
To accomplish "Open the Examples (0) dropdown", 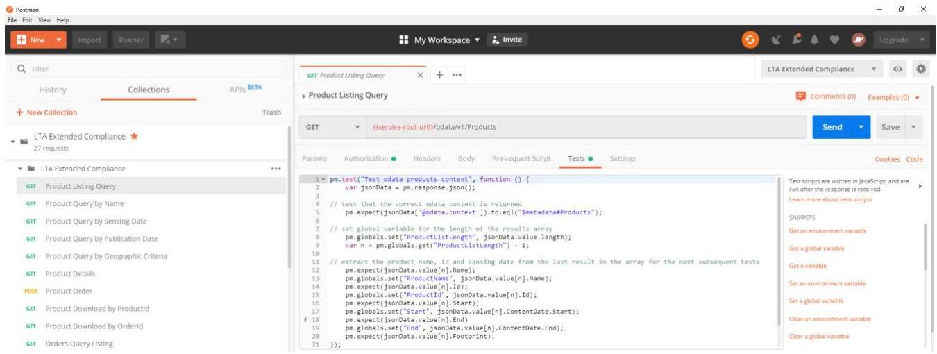I will point(893,97).
